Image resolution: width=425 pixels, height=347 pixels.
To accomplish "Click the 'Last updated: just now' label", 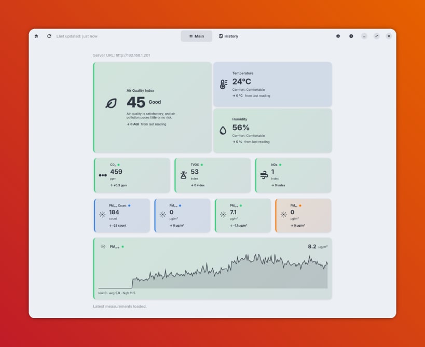I will pyautogui.click(x=77, y=36).
